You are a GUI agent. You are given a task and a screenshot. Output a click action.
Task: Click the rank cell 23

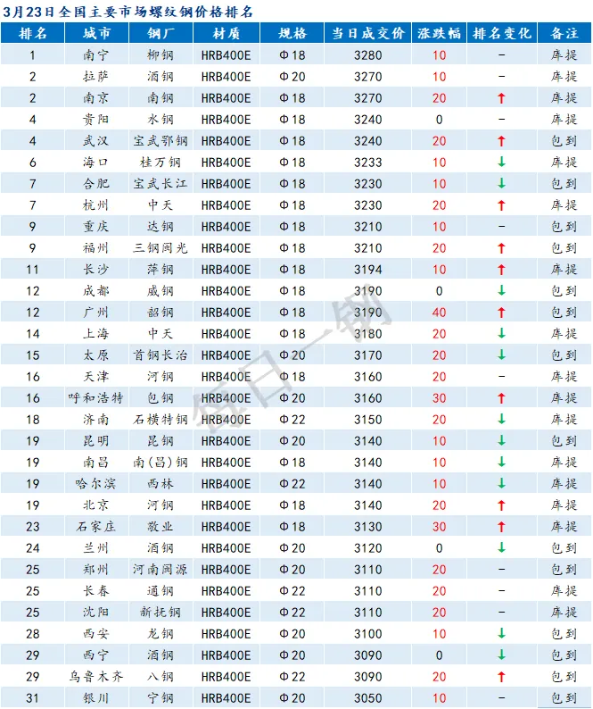click(x=32, y=527)
